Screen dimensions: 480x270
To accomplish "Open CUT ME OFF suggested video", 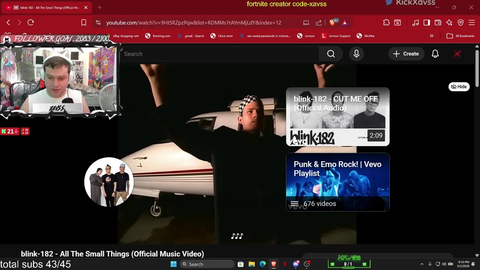I will (338, 117).
